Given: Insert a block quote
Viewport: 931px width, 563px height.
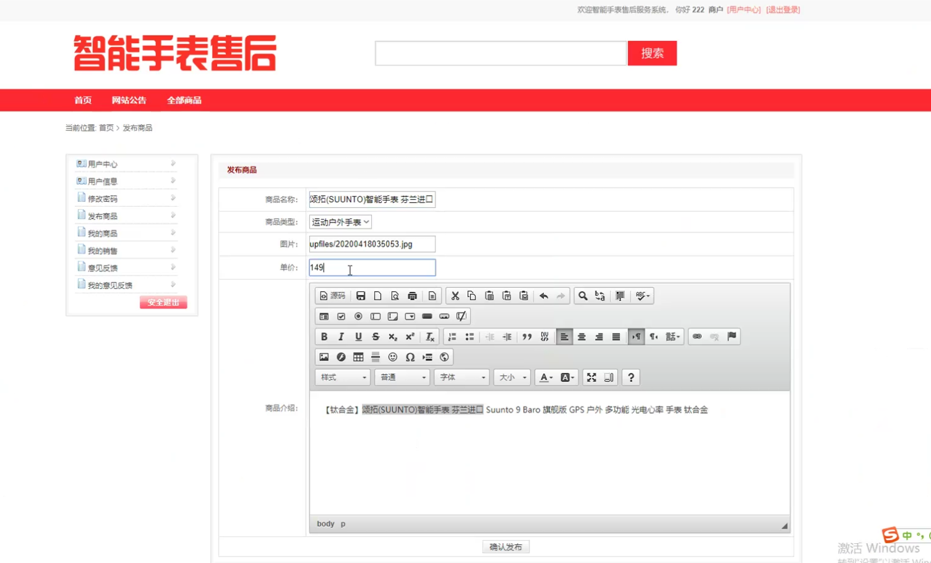Looking at the screenshot, I should (x=526, y=337).
